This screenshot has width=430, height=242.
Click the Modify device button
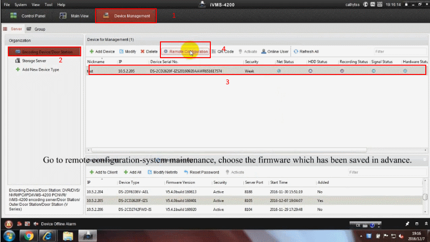tap(128, 52)
